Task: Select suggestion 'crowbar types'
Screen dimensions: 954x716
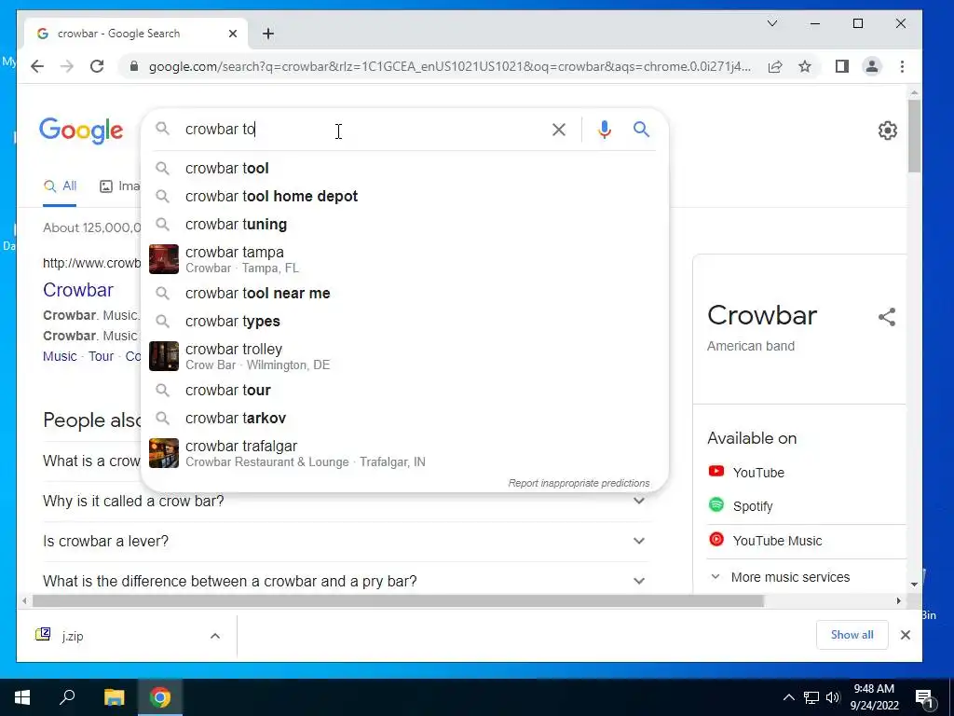Action: [x=404, y=321]
